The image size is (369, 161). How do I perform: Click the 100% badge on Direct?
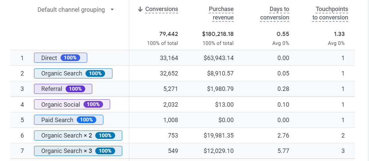click(70, 58)
